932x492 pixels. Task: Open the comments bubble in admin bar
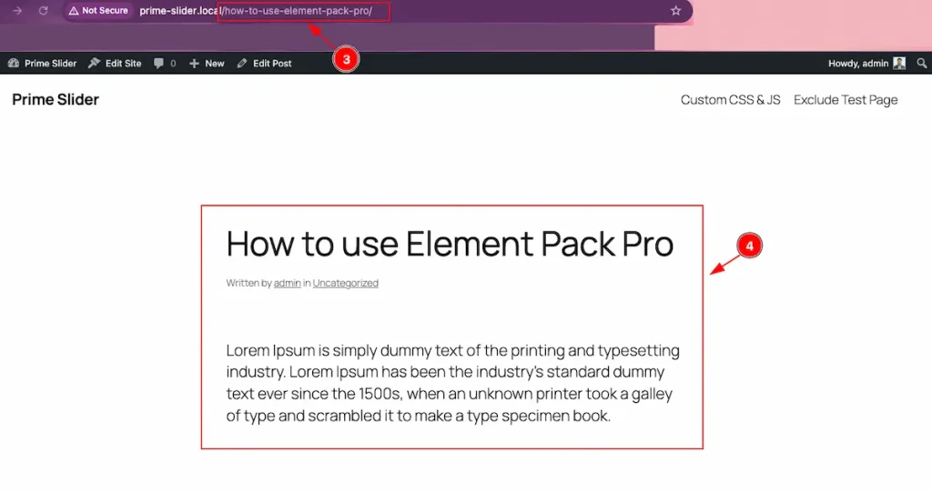[165, 64]
